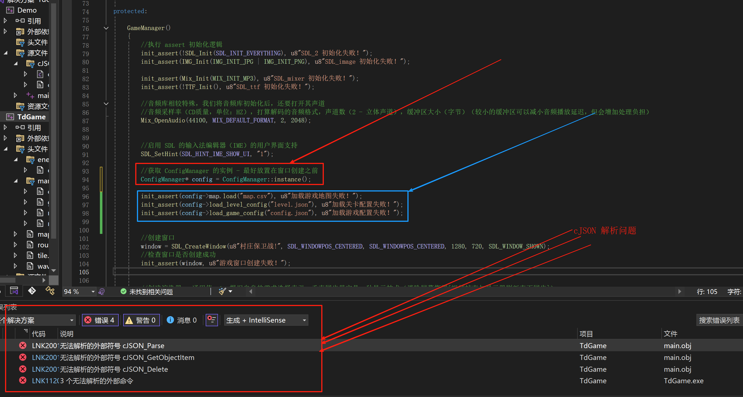Click the IntelliCode lightbulb wrench icon

pyautogui.click(x=102, y=292)
